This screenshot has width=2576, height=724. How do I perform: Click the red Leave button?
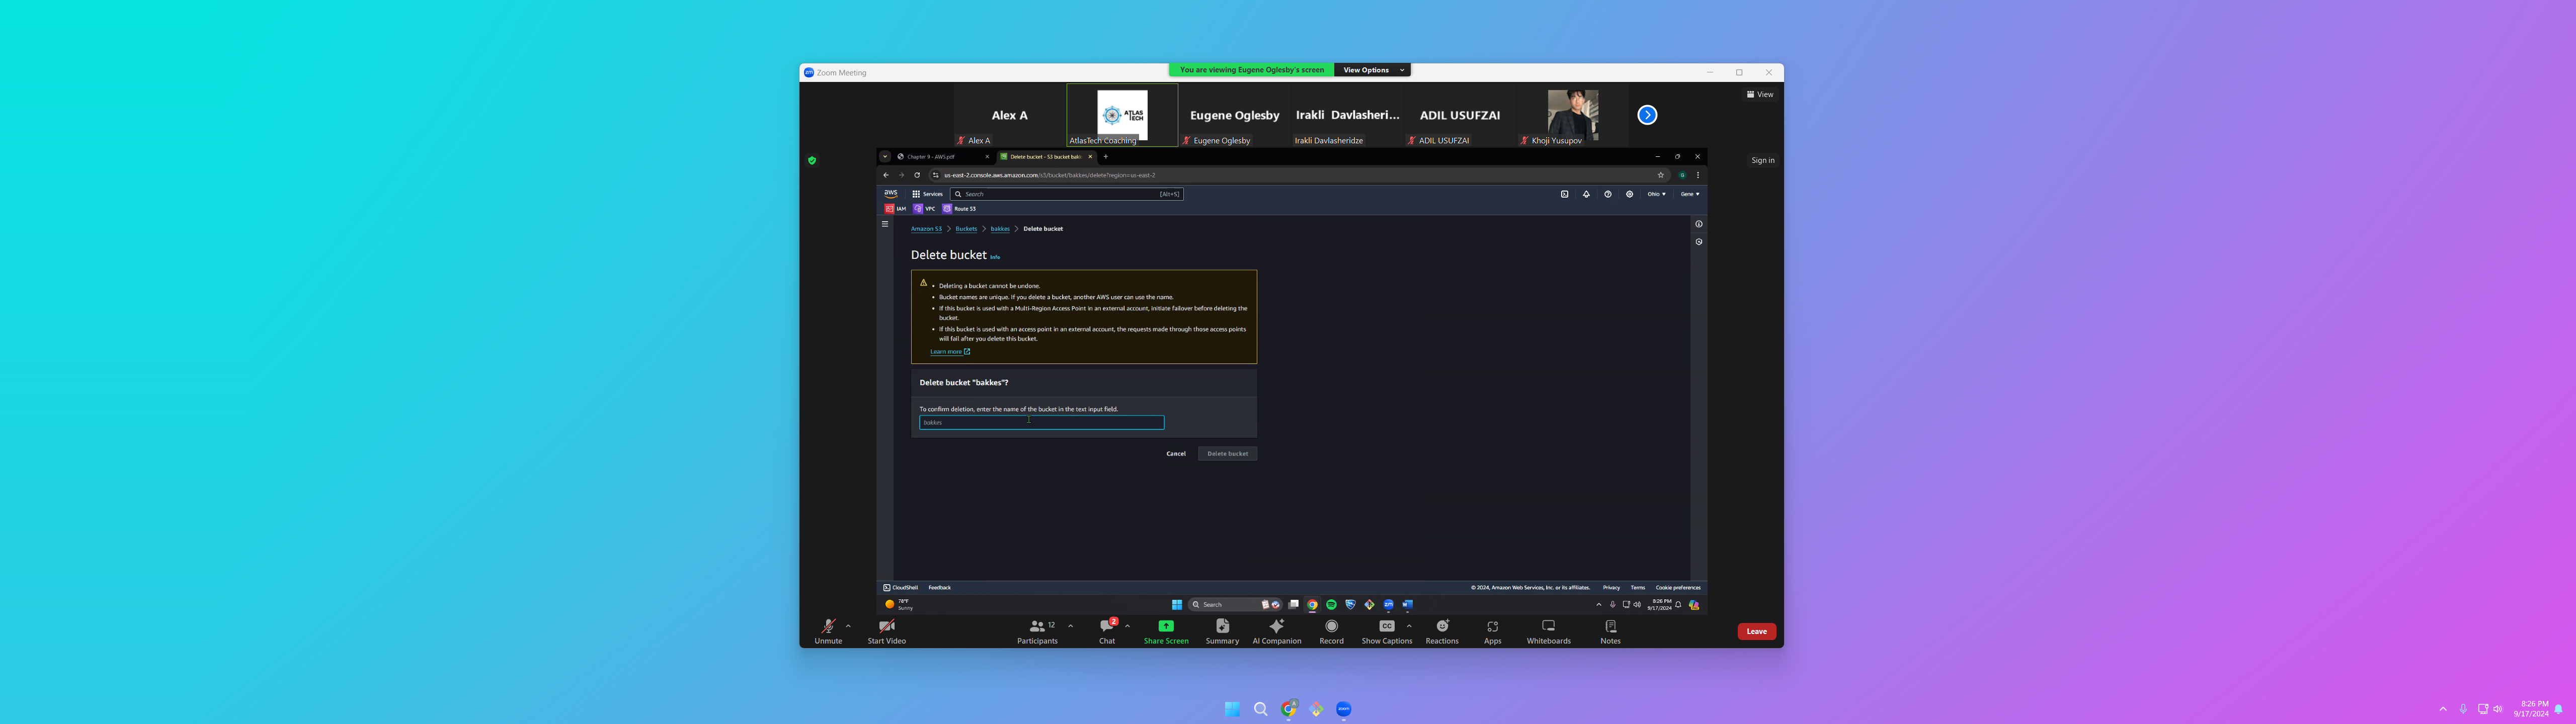pyautogui.click(x=1756, y=631)
